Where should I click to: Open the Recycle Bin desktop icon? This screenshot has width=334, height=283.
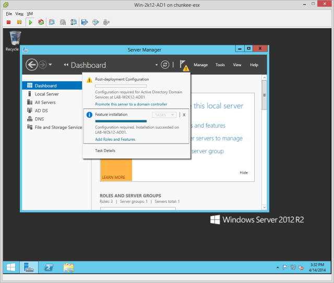15,41
